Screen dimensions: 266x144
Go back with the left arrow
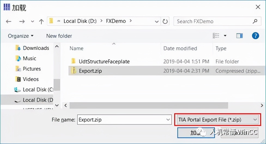(8, 21)
